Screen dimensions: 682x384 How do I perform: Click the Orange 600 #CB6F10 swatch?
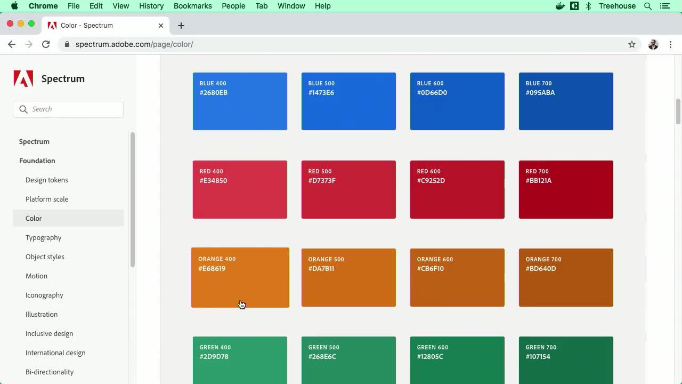(x=457, y=277)
